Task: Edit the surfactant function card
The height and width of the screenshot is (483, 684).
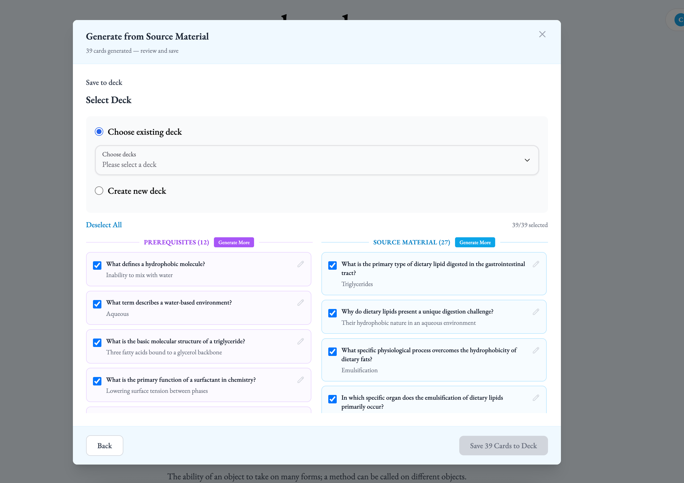Action: (x=300, y=380)
